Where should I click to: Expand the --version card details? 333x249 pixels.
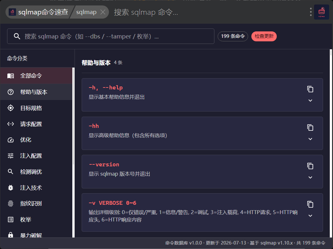(310, 177)
